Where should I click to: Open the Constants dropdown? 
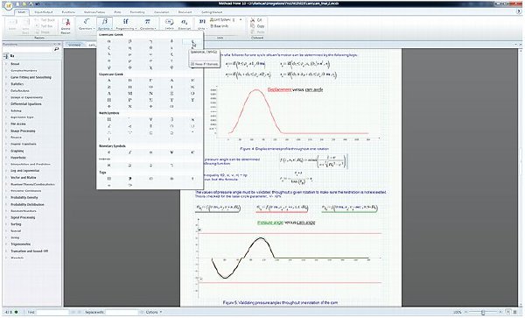[147, 25]
